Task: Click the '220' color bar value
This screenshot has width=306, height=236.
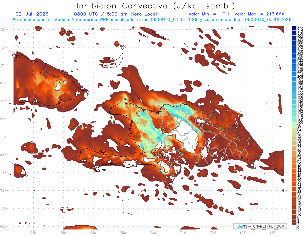Action: click(x=300, y=71)
